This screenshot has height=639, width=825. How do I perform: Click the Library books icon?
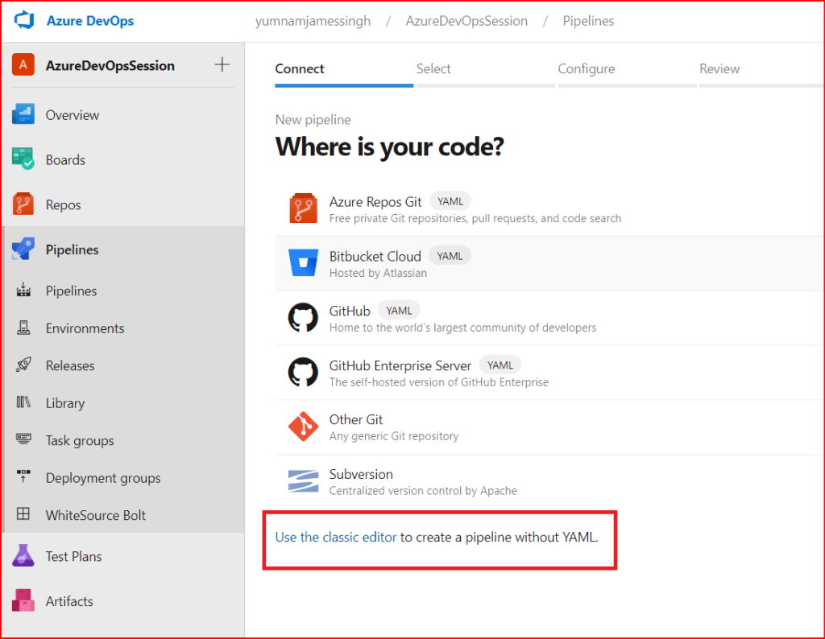pyautogui.click(x=23, y=403)
